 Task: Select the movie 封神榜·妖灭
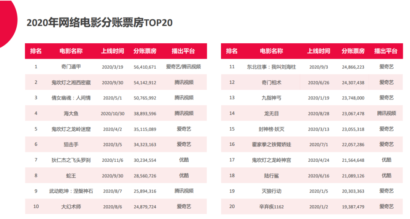click(271, 129)
